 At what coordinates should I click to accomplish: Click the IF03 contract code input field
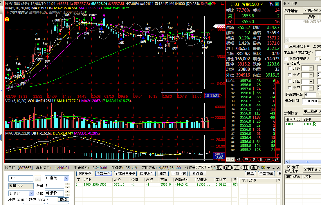(x=21, y=178)
